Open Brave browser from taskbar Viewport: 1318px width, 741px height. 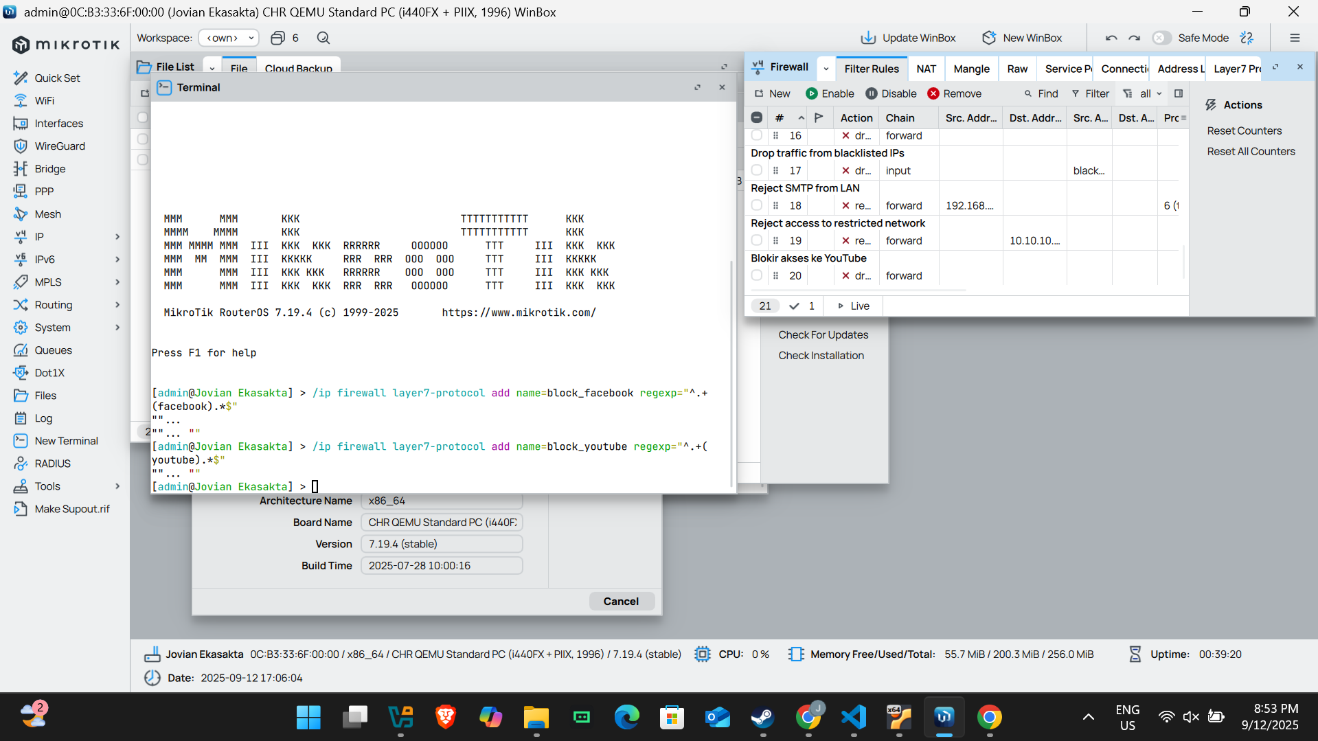(446, 717)
